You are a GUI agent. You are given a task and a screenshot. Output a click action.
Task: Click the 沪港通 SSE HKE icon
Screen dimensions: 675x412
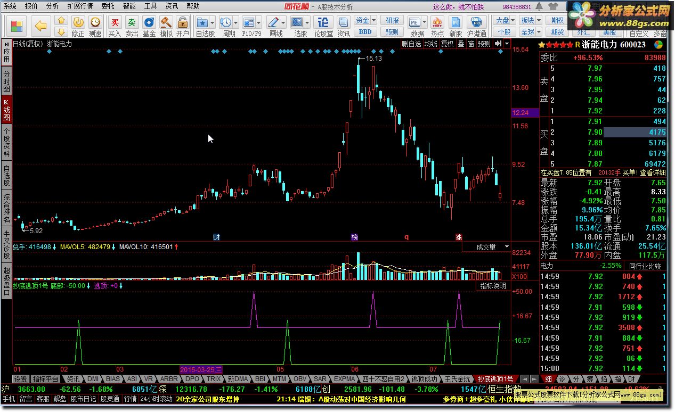coord(476,26)
